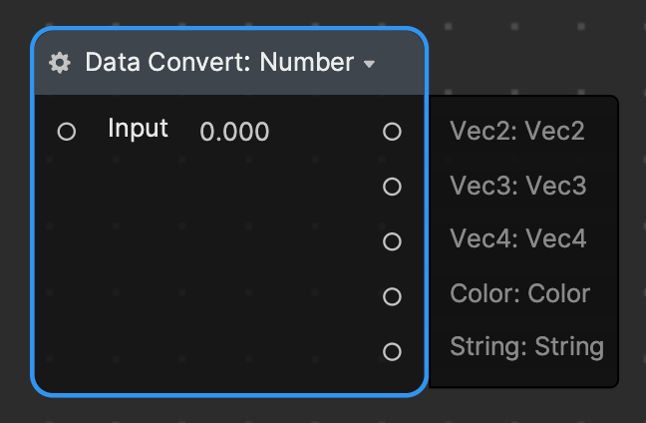Image resolution: width=646 pixels, height=423 pixels.
Task: Select the String: String output label
Action: [526, 347]
